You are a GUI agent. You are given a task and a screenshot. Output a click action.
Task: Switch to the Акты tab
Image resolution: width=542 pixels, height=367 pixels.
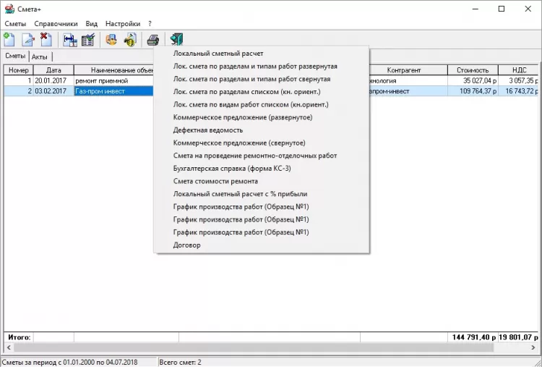click(40, 56)
